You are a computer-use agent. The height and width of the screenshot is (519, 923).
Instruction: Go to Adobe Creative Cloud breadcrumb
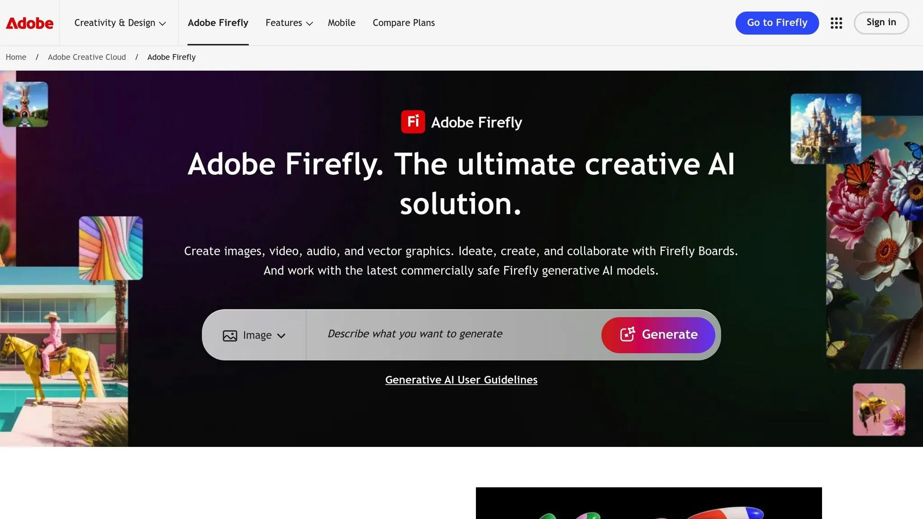pos(87,57)
